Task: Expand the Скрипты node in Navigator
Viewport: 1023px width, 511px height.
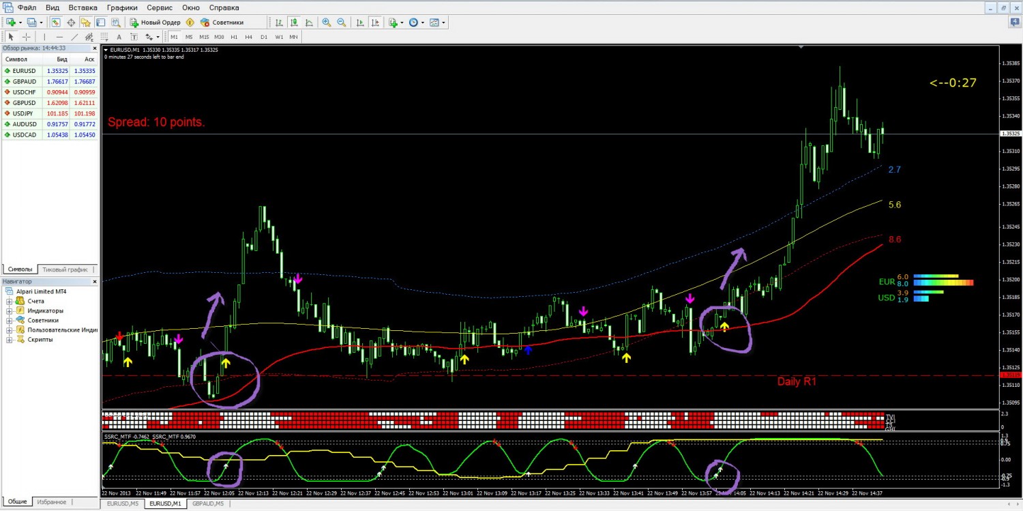Action: point(10,339)
